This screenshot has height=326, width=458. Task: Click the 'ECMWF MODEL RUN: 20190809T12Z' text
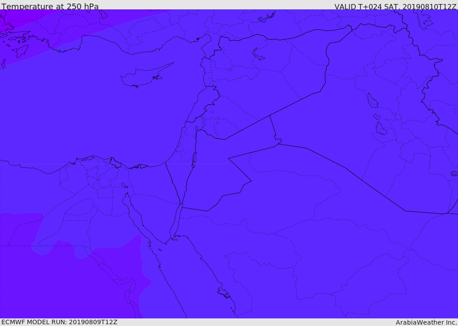59,322
